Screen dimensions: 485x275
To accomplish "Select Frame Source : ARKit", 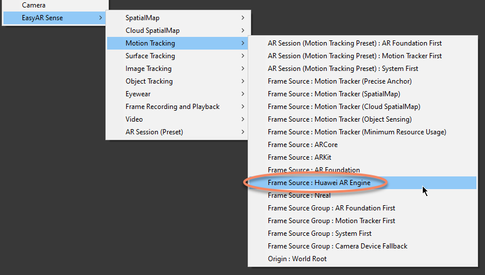I will coord(362,157).
